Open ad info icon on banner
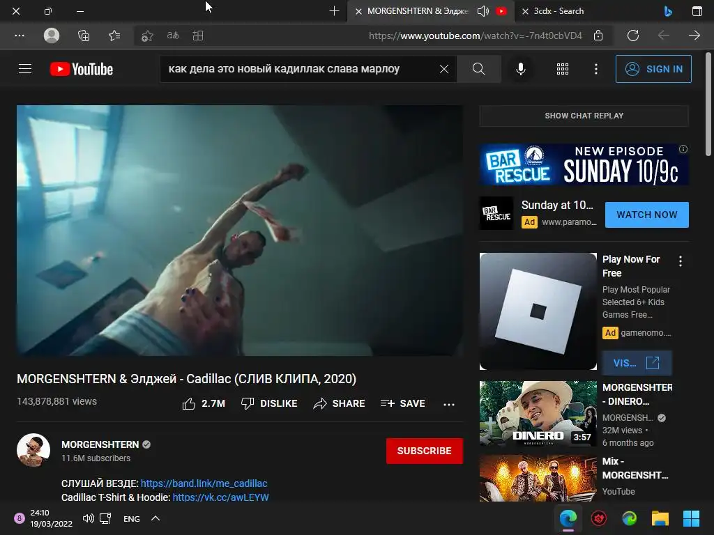The width and height of the screenshot is (714, 535). pos(683,149)
